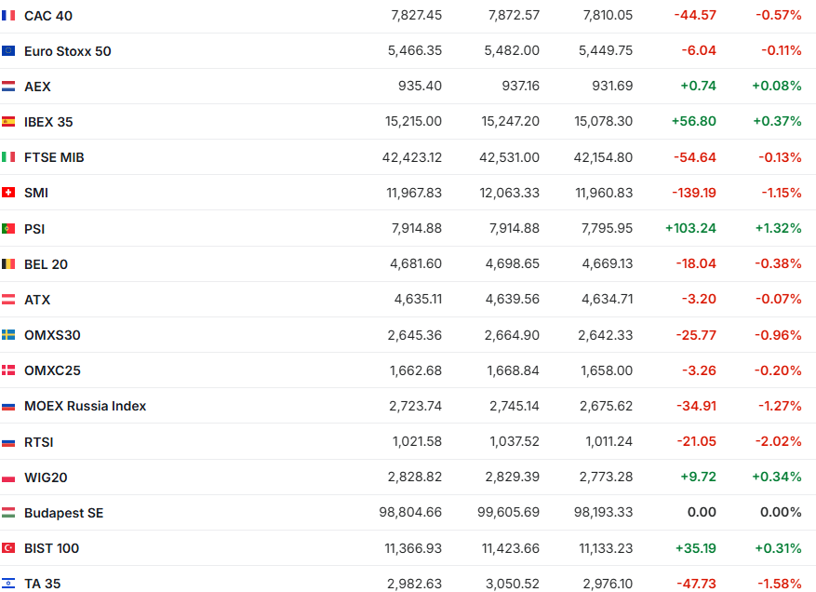This screenshot has width=816, height=592.
Task: Open the Euro Stoxx 50 index page
Action: (67, 51)
